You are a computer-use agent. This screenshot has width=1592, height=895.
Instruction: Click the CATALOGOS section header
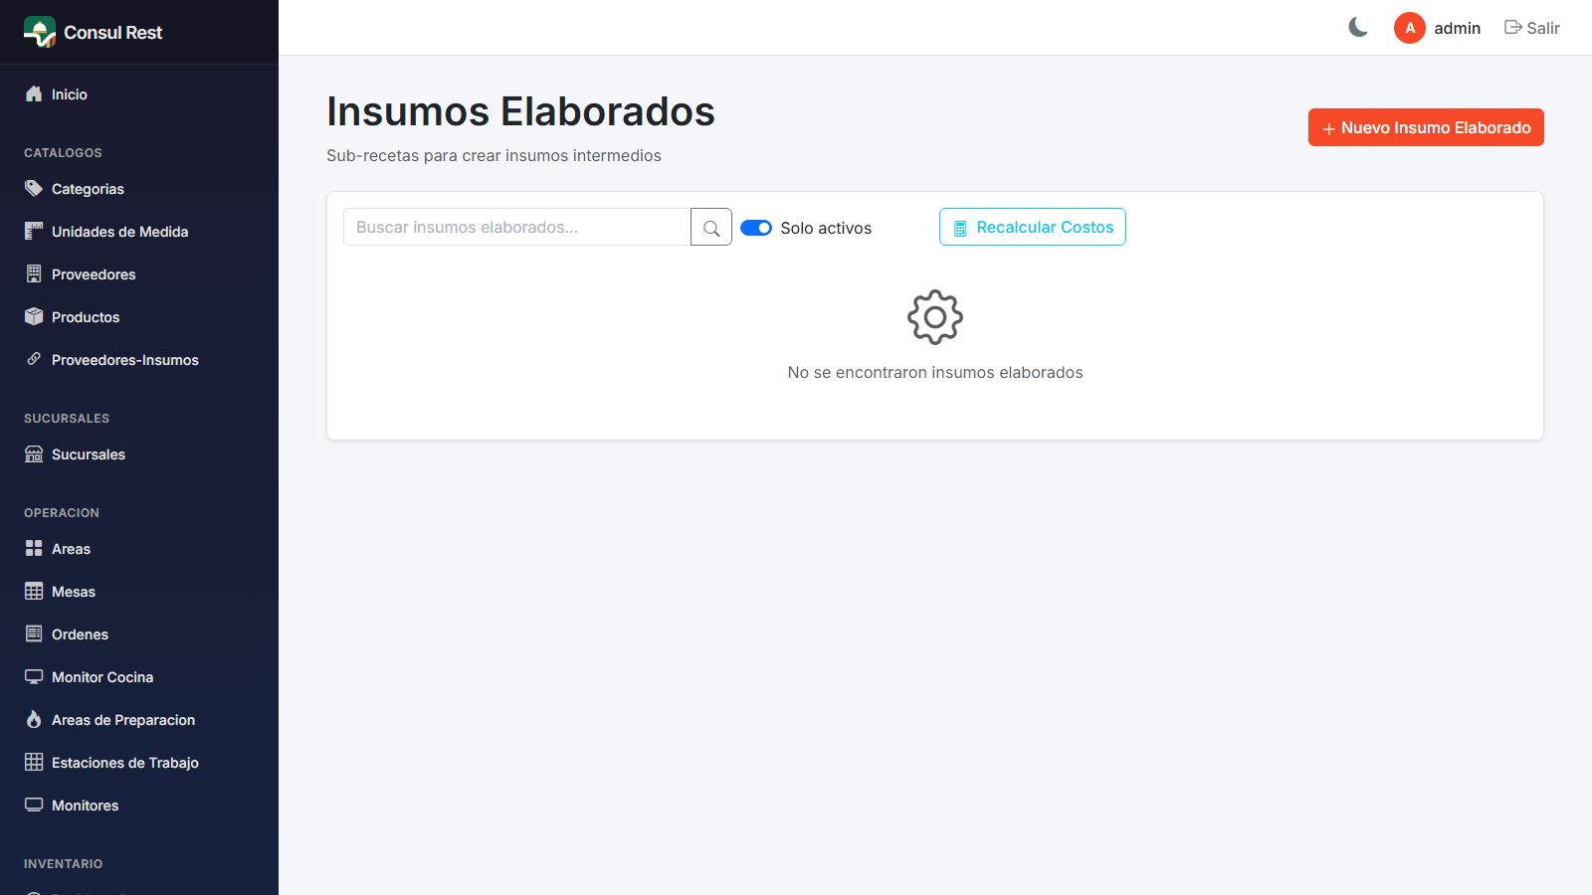tap(63, 153)
